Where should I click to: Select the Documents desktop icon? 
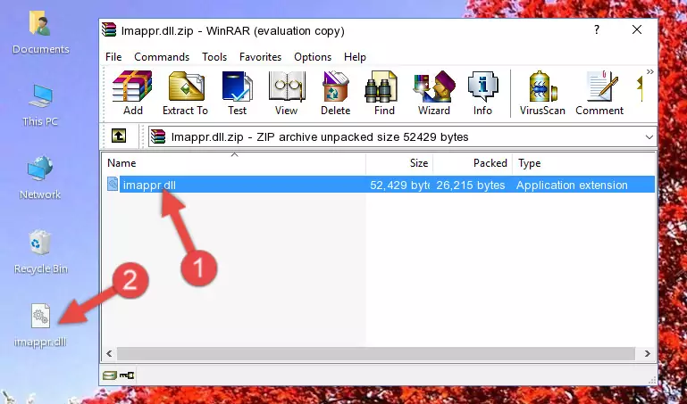click(x=40, y=33)
